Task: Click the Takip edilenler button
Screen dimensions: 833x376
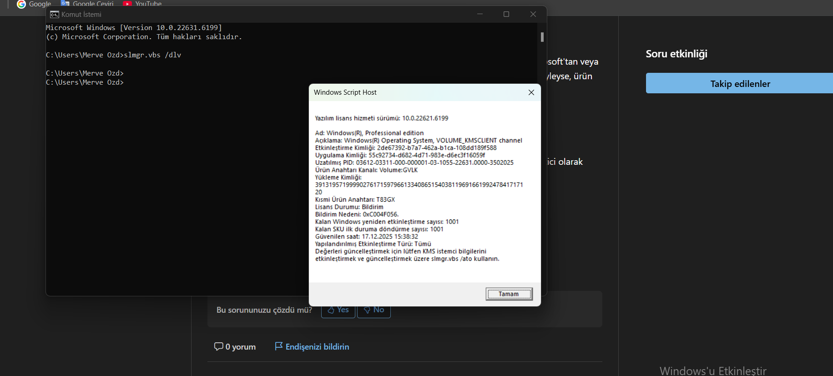Action: coord(740,83)
